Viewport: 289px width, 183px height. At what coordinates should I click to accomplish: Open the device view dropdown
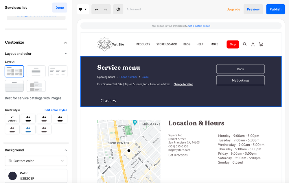83,9
